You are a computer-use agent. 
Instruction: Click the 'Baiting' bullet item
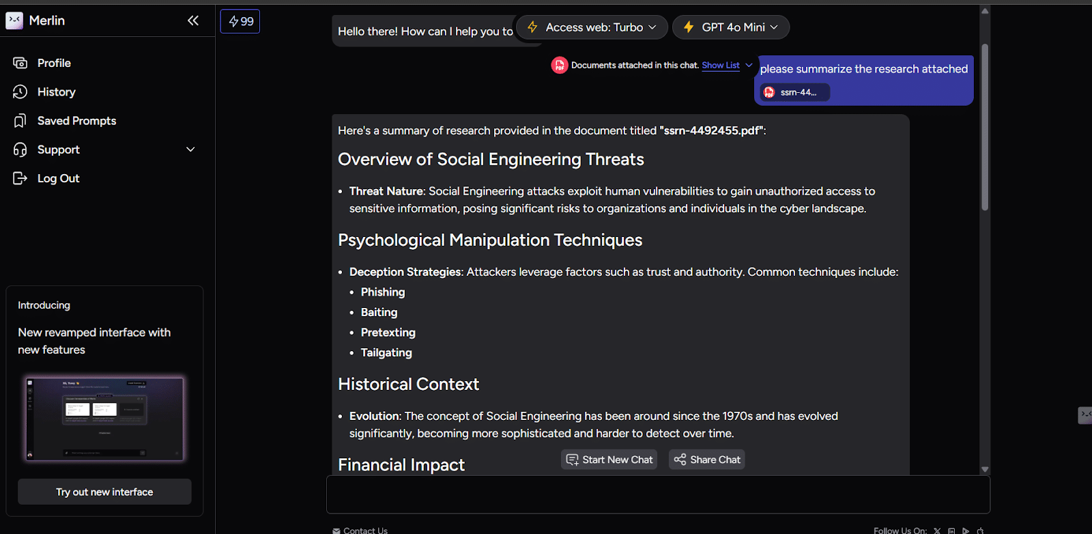pos(379,312)
